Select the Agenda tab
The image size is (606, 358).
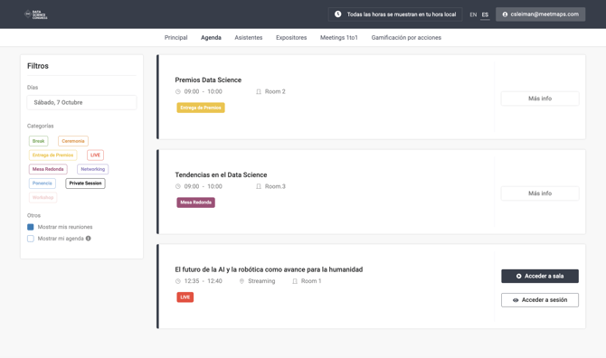(x=211, y=37)
